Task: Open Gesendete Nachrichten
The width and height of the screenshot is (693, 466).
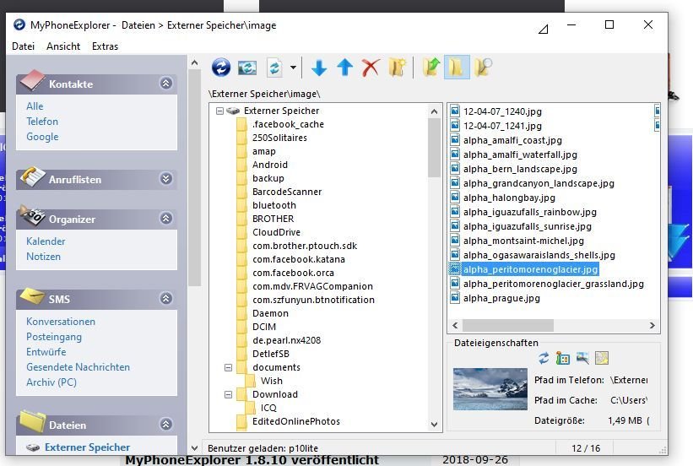Action: (78, 367)
